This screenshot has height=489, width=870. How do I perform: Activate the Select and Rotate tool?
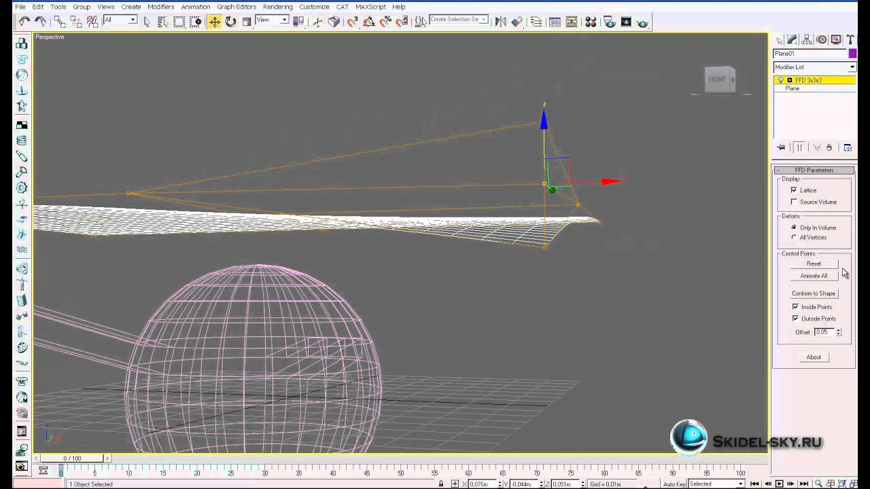(230, 22)
